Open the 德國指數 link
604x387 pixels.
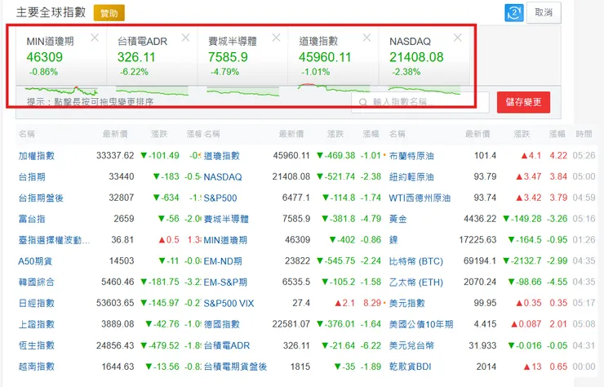[222, 325]
